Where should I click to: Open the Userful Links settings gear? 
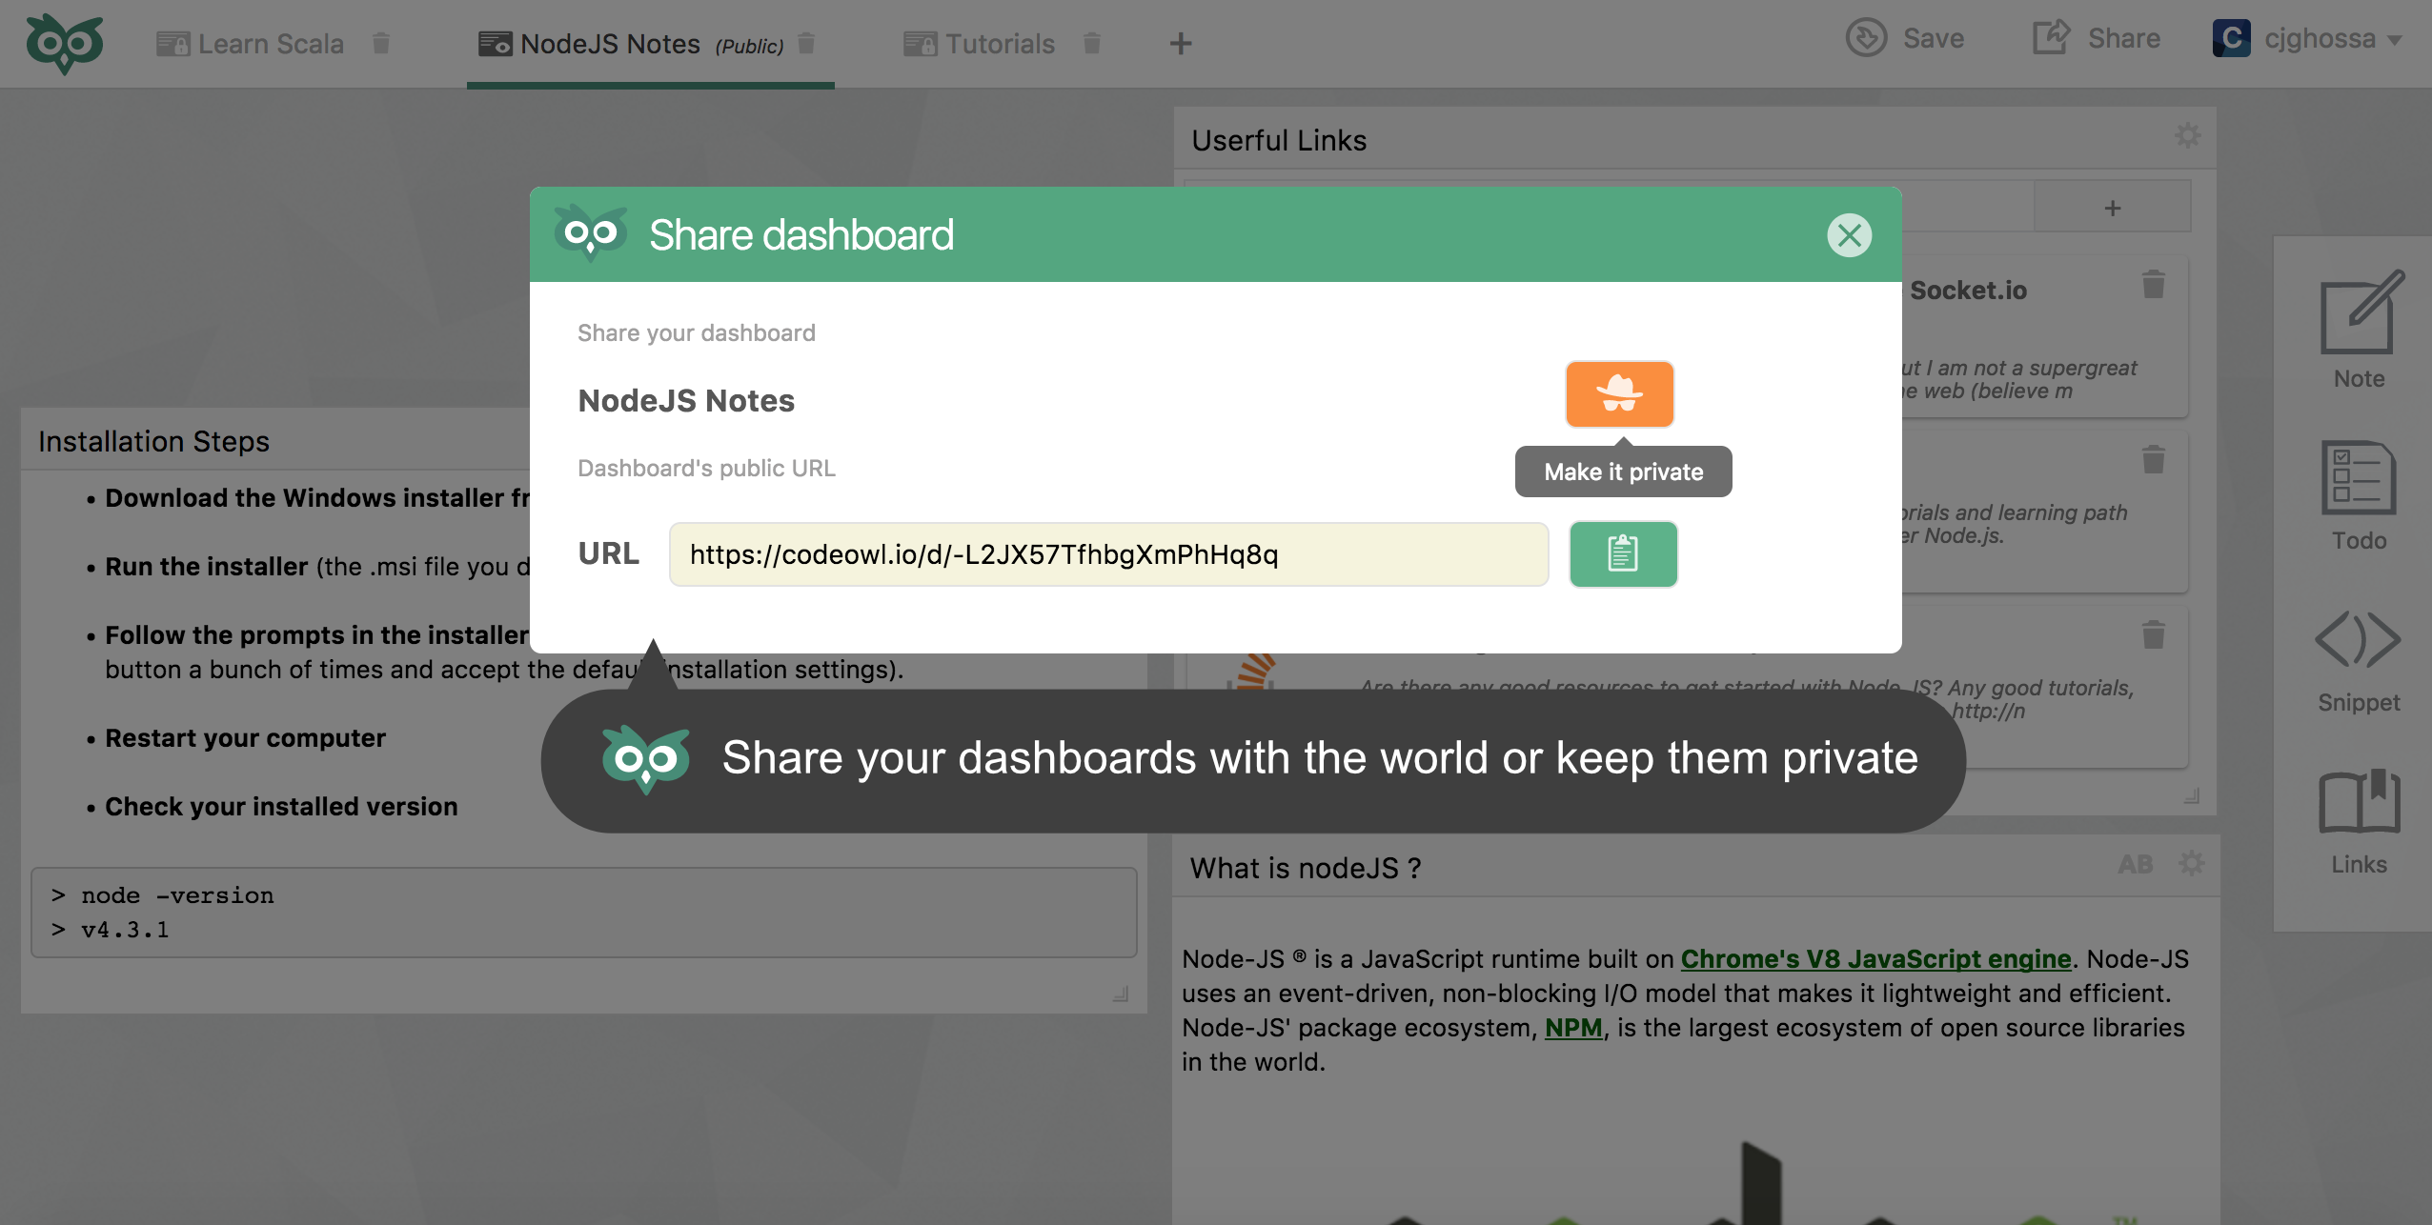(2189, 136)
